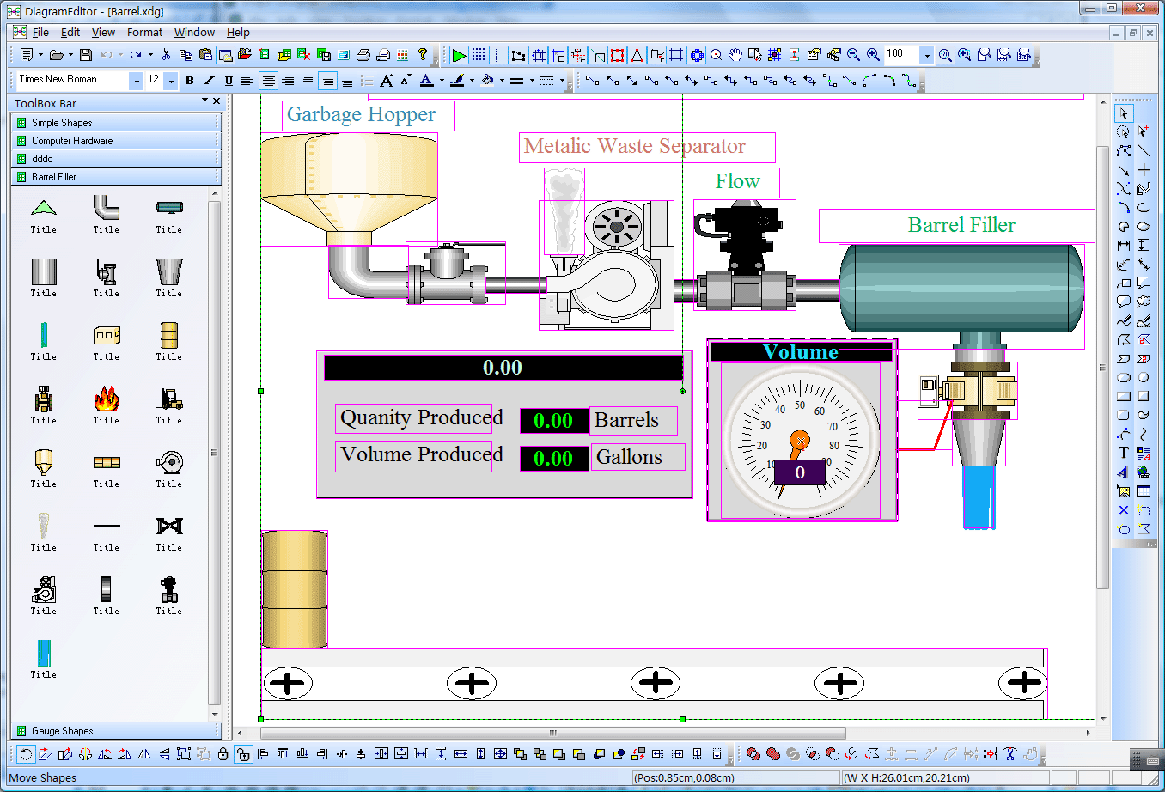Click the Print icon in toolbar
The image size is (1165, 792).
363,55
